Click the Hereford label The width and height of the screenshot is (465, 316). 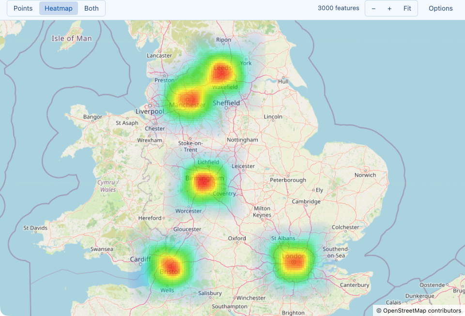coord(150,218)
